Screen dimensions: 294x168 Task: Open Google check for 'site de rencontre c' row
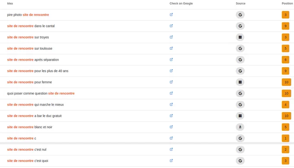point(171,138)
